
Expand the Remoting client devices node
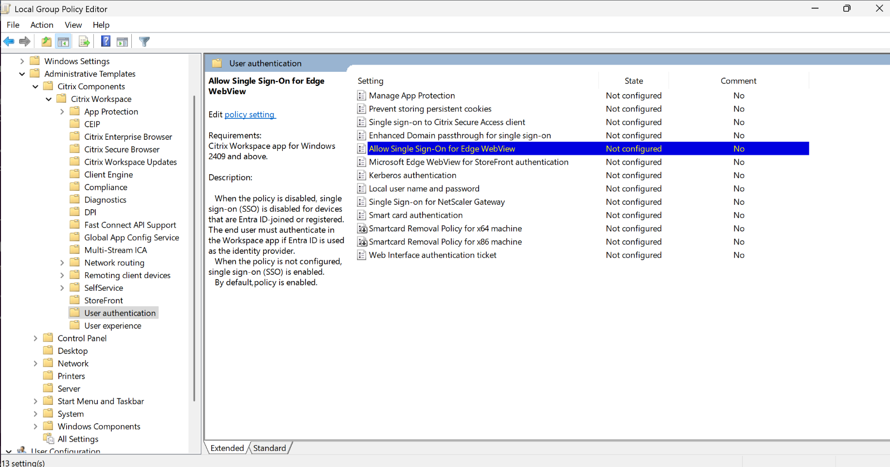click(x=62, y=275)
